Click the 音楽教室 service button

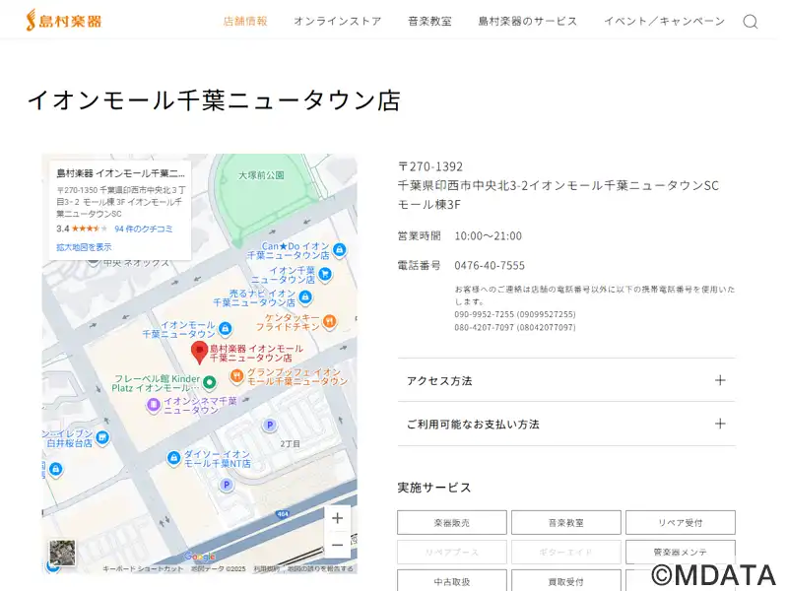tap(565, 523)
